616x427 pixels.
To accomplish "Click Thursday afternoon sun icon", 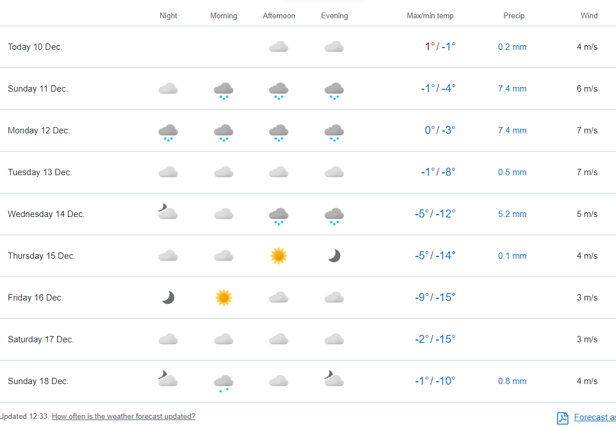I will click(279, 256).
